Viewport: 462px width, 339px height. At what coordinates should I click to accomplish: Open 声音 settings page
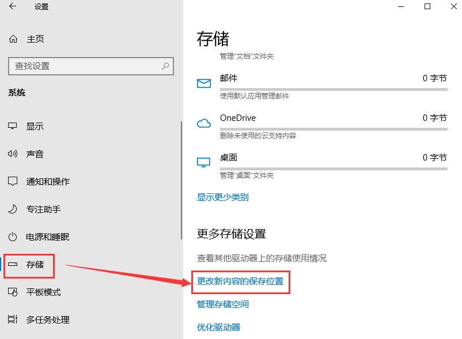coord(35,154)
